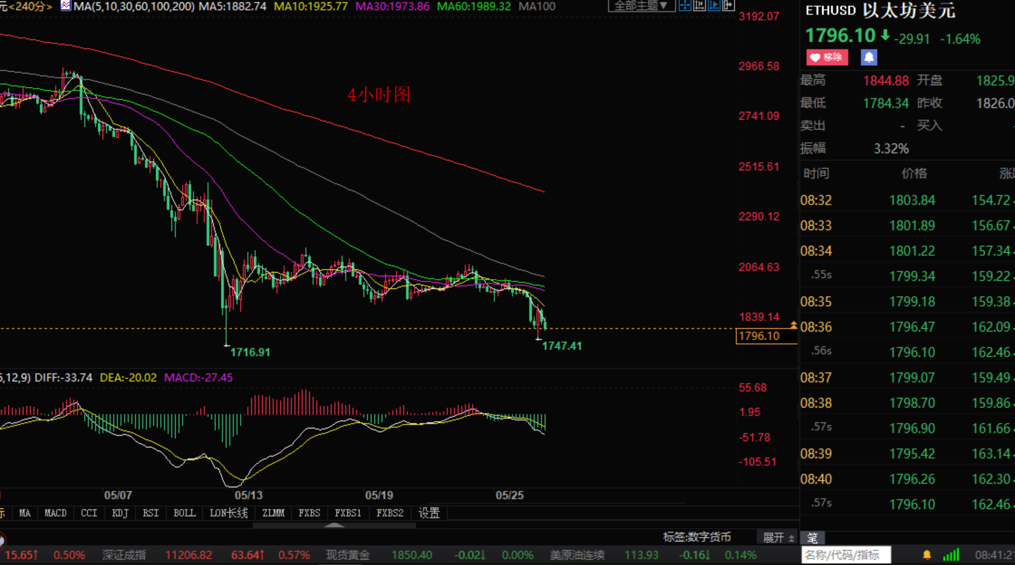The image size is (1015, 565).
Task: Click the 最高 value 1844.88
Action: pyautogui.click(x=886, y=81)
